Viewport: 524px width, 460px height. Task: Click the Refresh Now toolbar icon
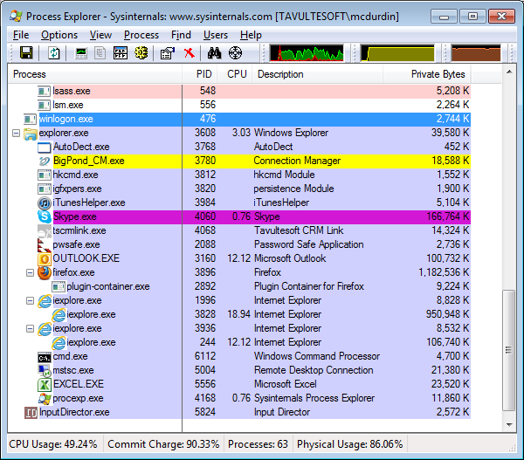click(54, 52)
